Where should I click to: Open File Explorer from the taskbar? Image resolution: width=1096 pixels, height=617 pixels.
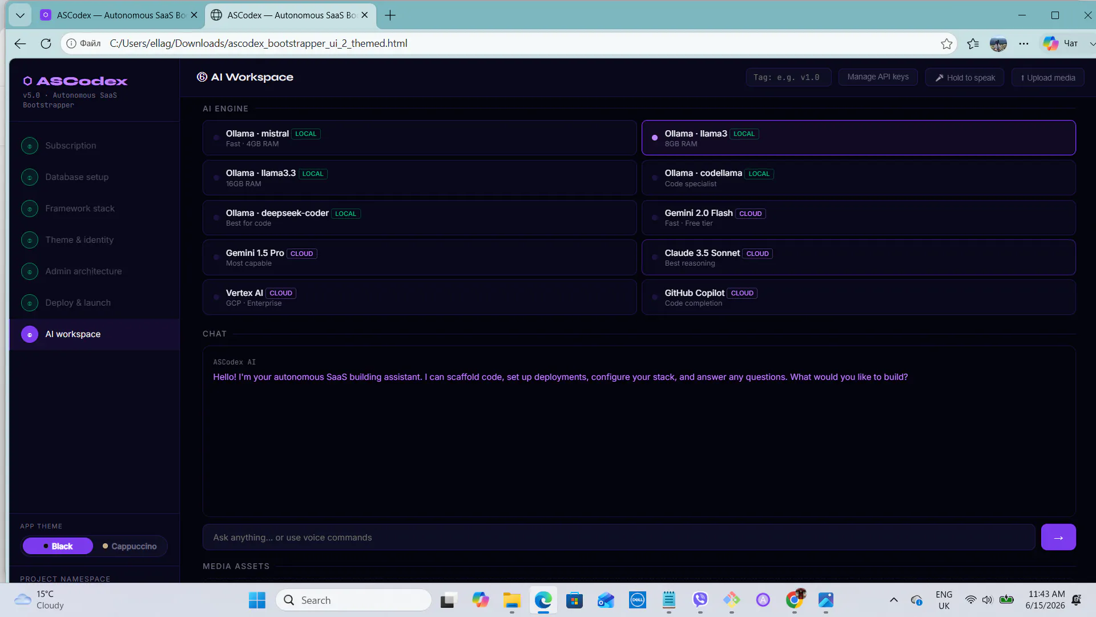(x=512, y=600)
